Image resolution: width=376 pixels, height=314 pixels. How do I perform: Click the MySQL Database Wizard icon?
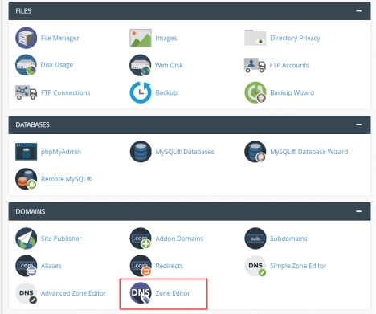coord(255,152)
